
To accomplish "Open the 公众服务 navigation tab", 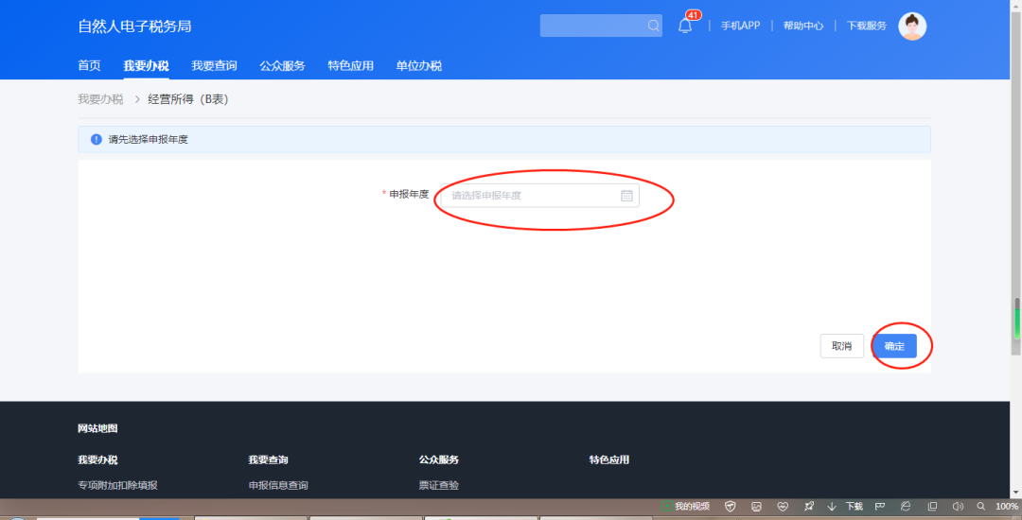I will click(282, 66).
